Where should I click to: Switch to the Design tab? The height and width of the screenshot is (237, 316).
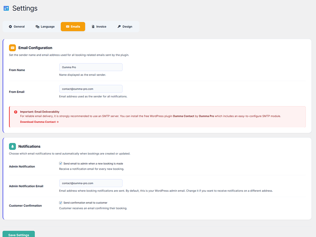coord(125,27)
